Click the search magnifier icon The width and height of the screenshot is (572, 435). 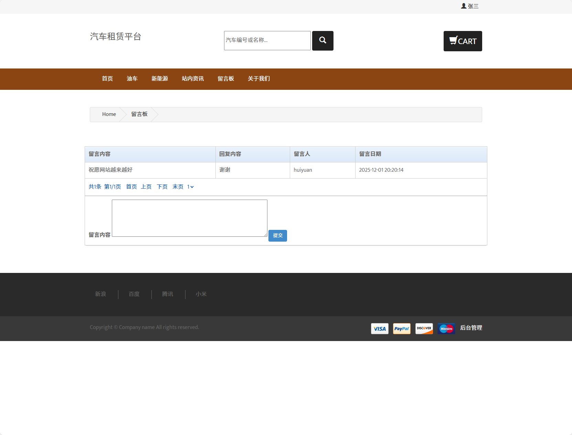click(322, 41)
